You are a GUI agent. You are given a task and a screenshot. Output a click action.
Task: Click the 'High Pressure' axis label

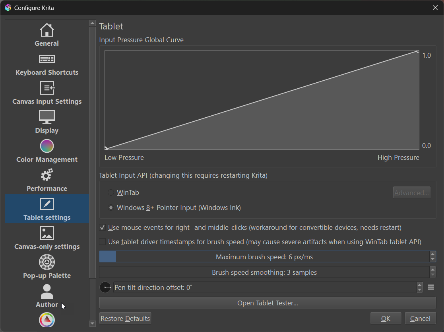(398, 157)
